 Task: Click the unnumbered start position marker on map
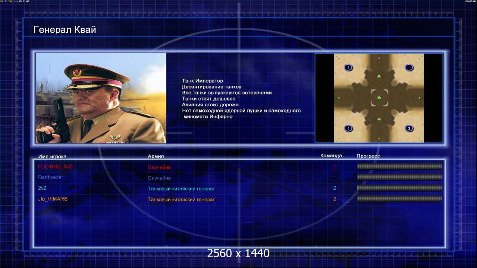point(409,67)
